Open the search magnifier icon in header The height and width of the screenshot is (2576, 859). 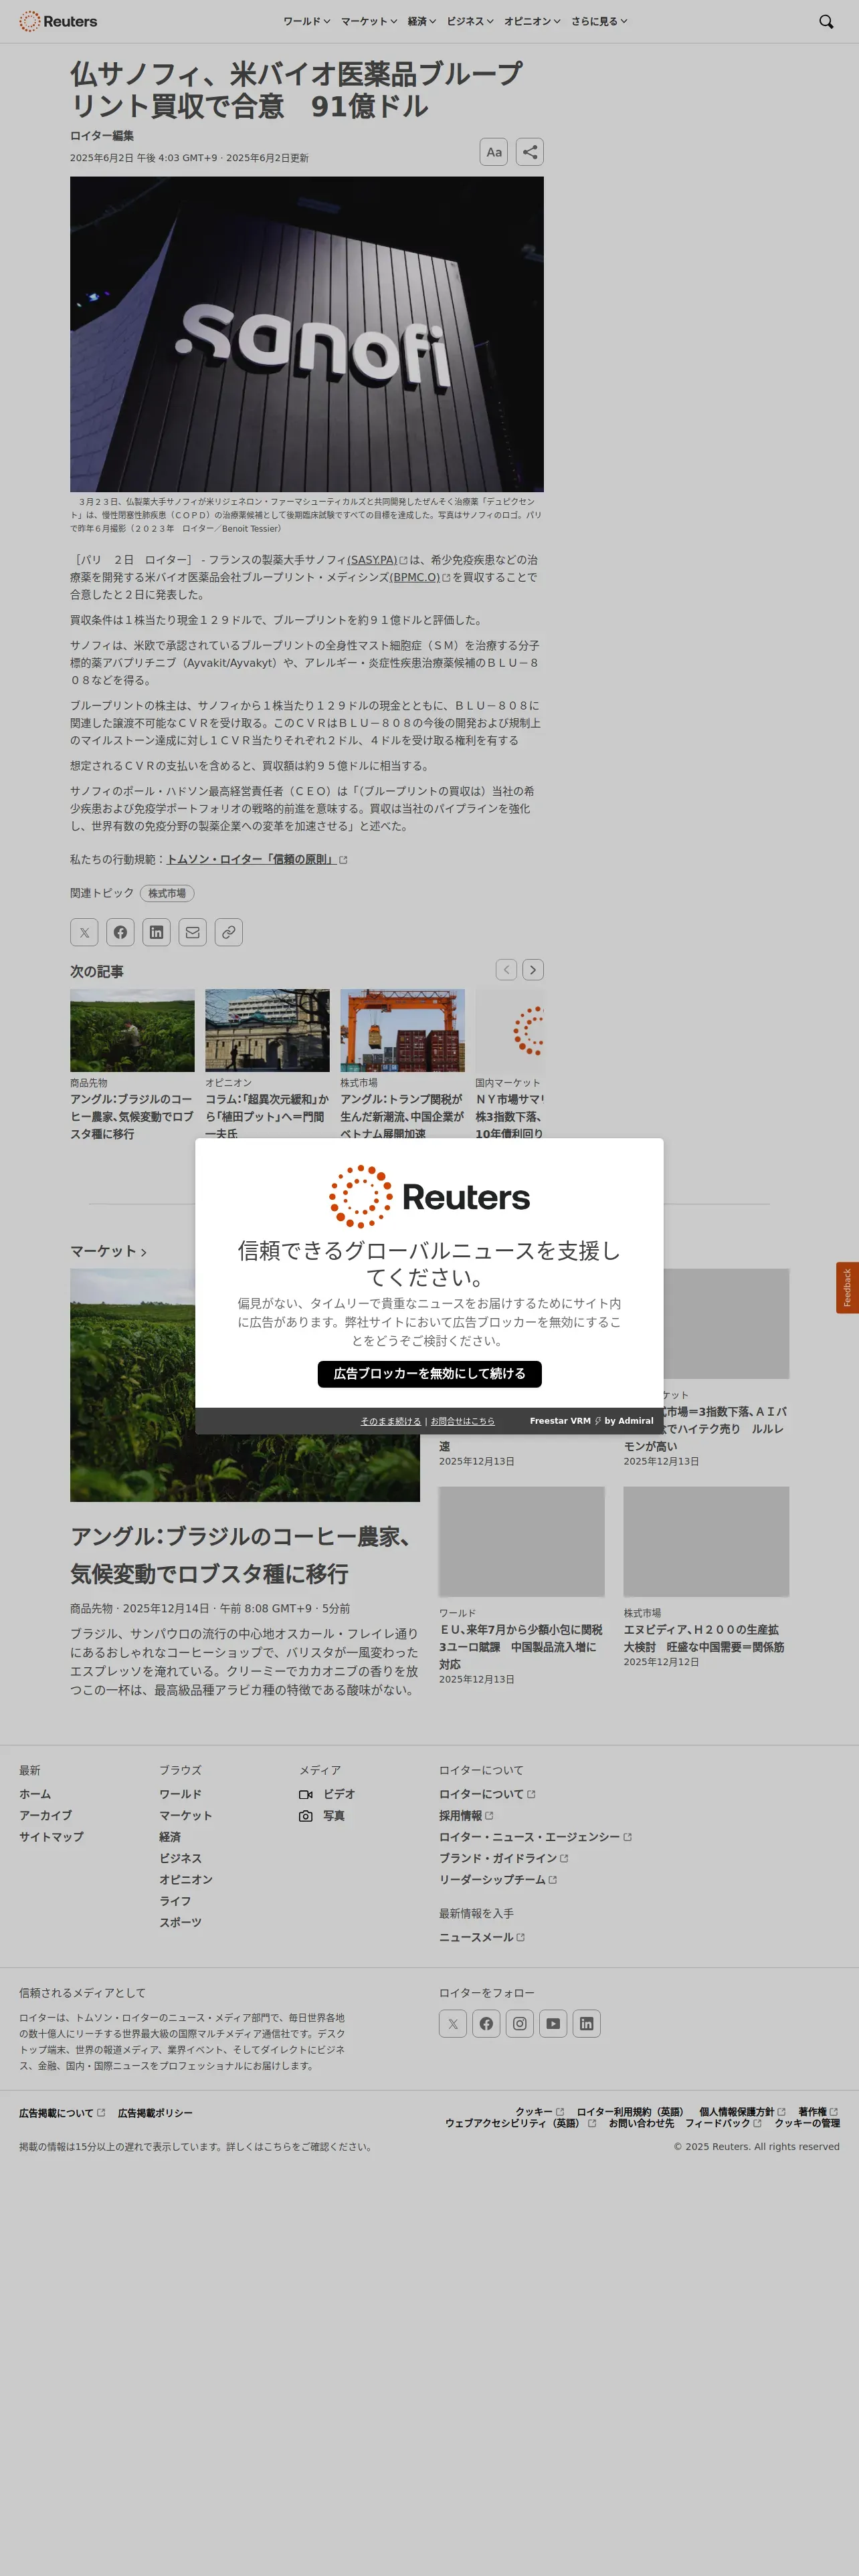(x=826, y=21)
